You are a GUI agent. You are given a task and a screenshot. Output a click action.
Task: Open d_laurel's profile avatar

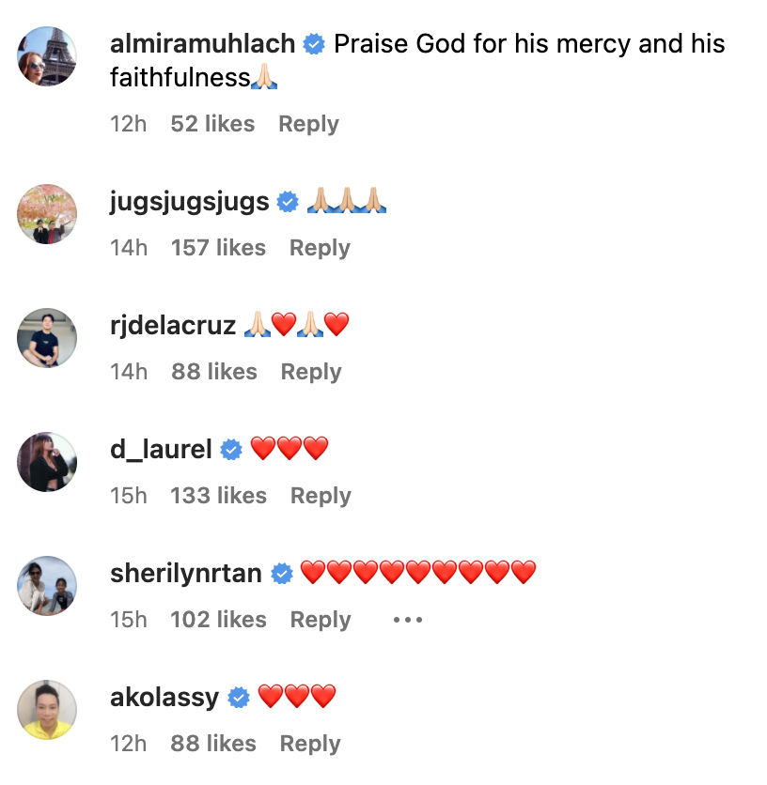click(x=47, y=461)
